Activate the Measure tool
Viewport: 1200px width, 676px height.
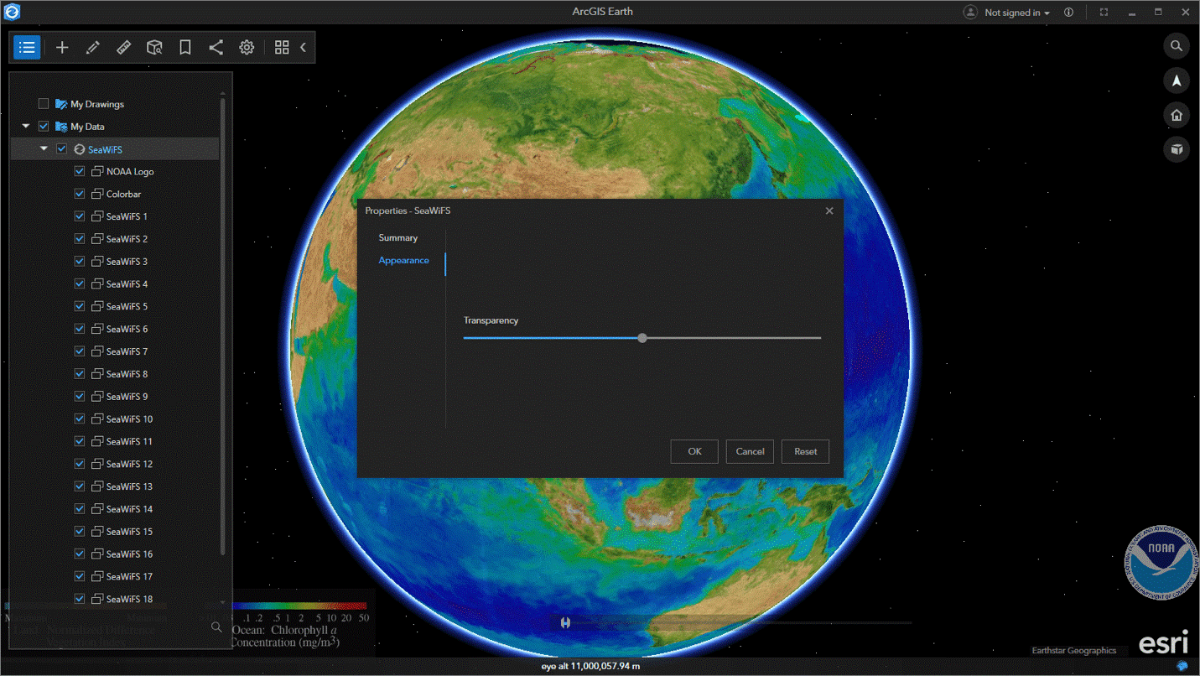(123, 47)
